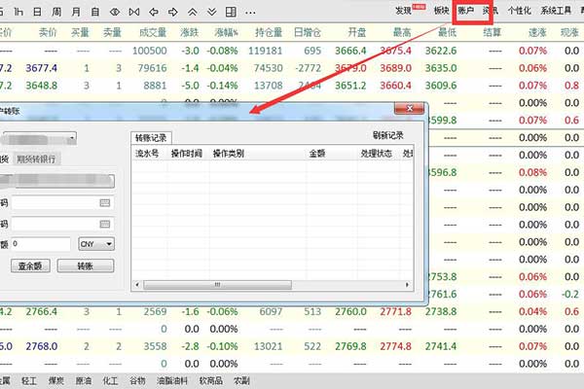Select the 原油 category tab
The image size is (584, 389).
pos(83,381)
